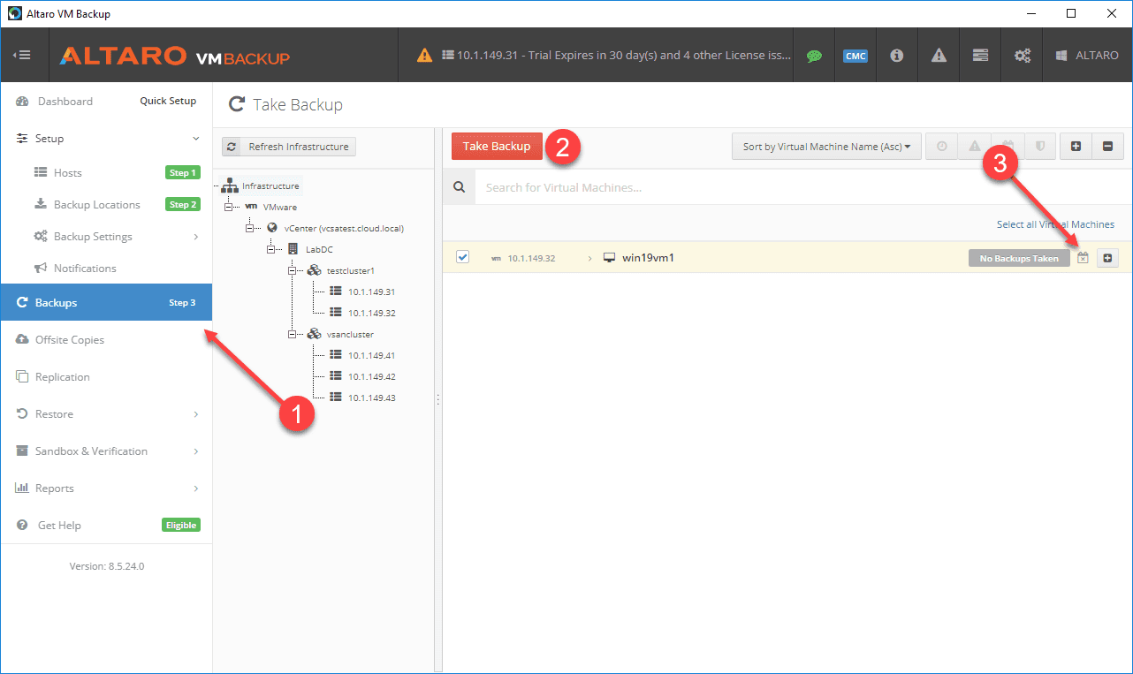1133x674 pixels.
Task: Select host 10.1.149.42 in the tree
Action: 371,376
